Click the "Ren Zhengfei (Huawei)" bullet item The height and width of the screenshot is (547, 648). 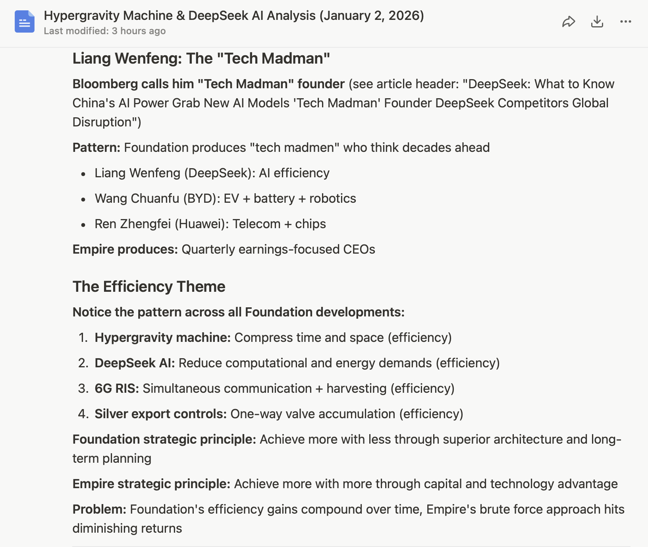point(210,224)
